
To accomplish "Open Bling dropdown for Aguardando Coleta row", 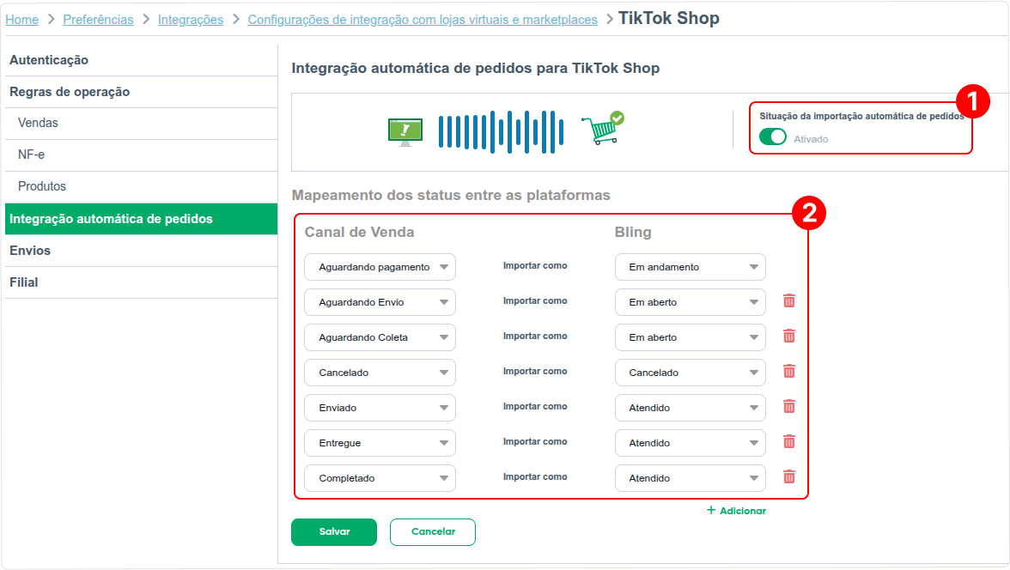I will 691,337.
